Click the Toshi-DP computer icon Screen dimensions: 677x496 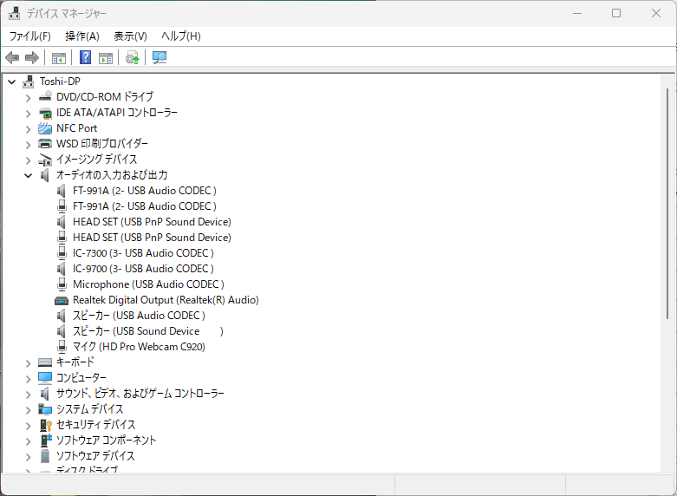tap(29, 82)
